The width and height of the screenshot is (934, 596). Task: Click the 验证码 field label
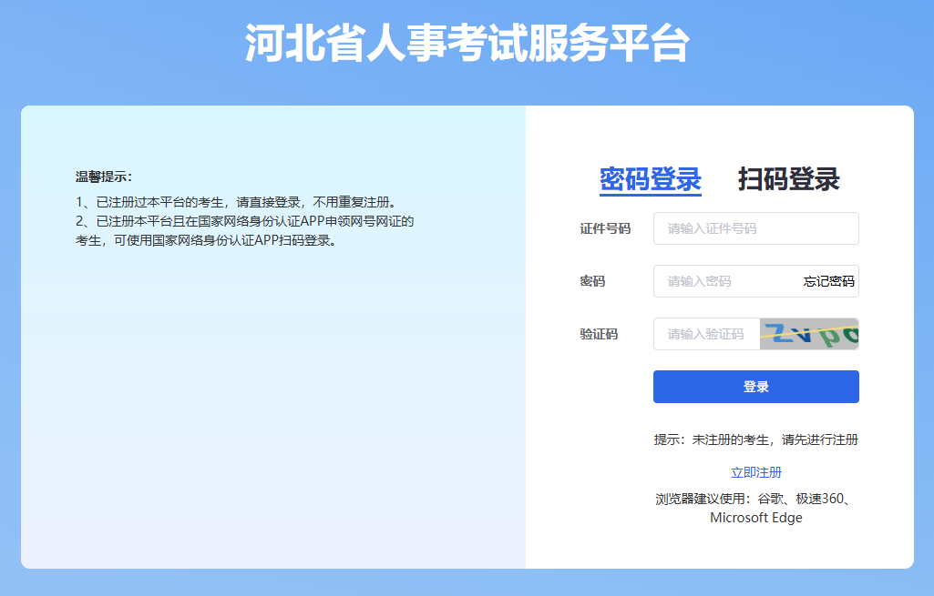click(599, 334)
